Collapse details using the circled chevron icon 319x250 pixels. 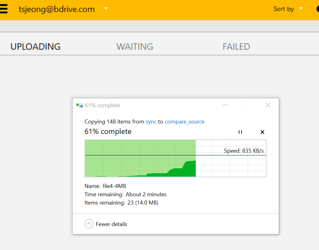click(89, 224)
